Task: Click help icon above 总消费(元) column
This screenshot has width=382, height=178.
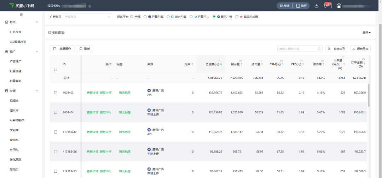Action: tap(220, 61)
